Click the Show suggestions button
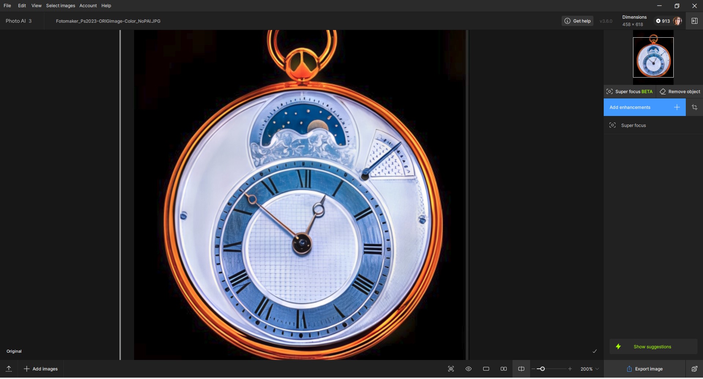This screenshot has width=703, height=379. click(x=652, y=346)
